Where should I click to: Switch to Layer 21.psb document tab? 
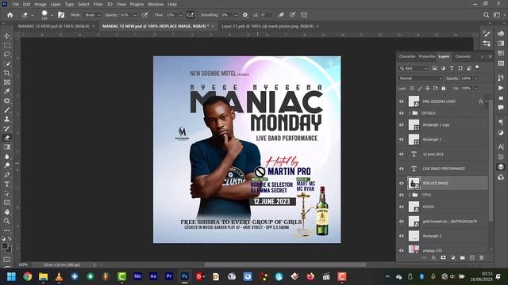[x=267, y=26]
